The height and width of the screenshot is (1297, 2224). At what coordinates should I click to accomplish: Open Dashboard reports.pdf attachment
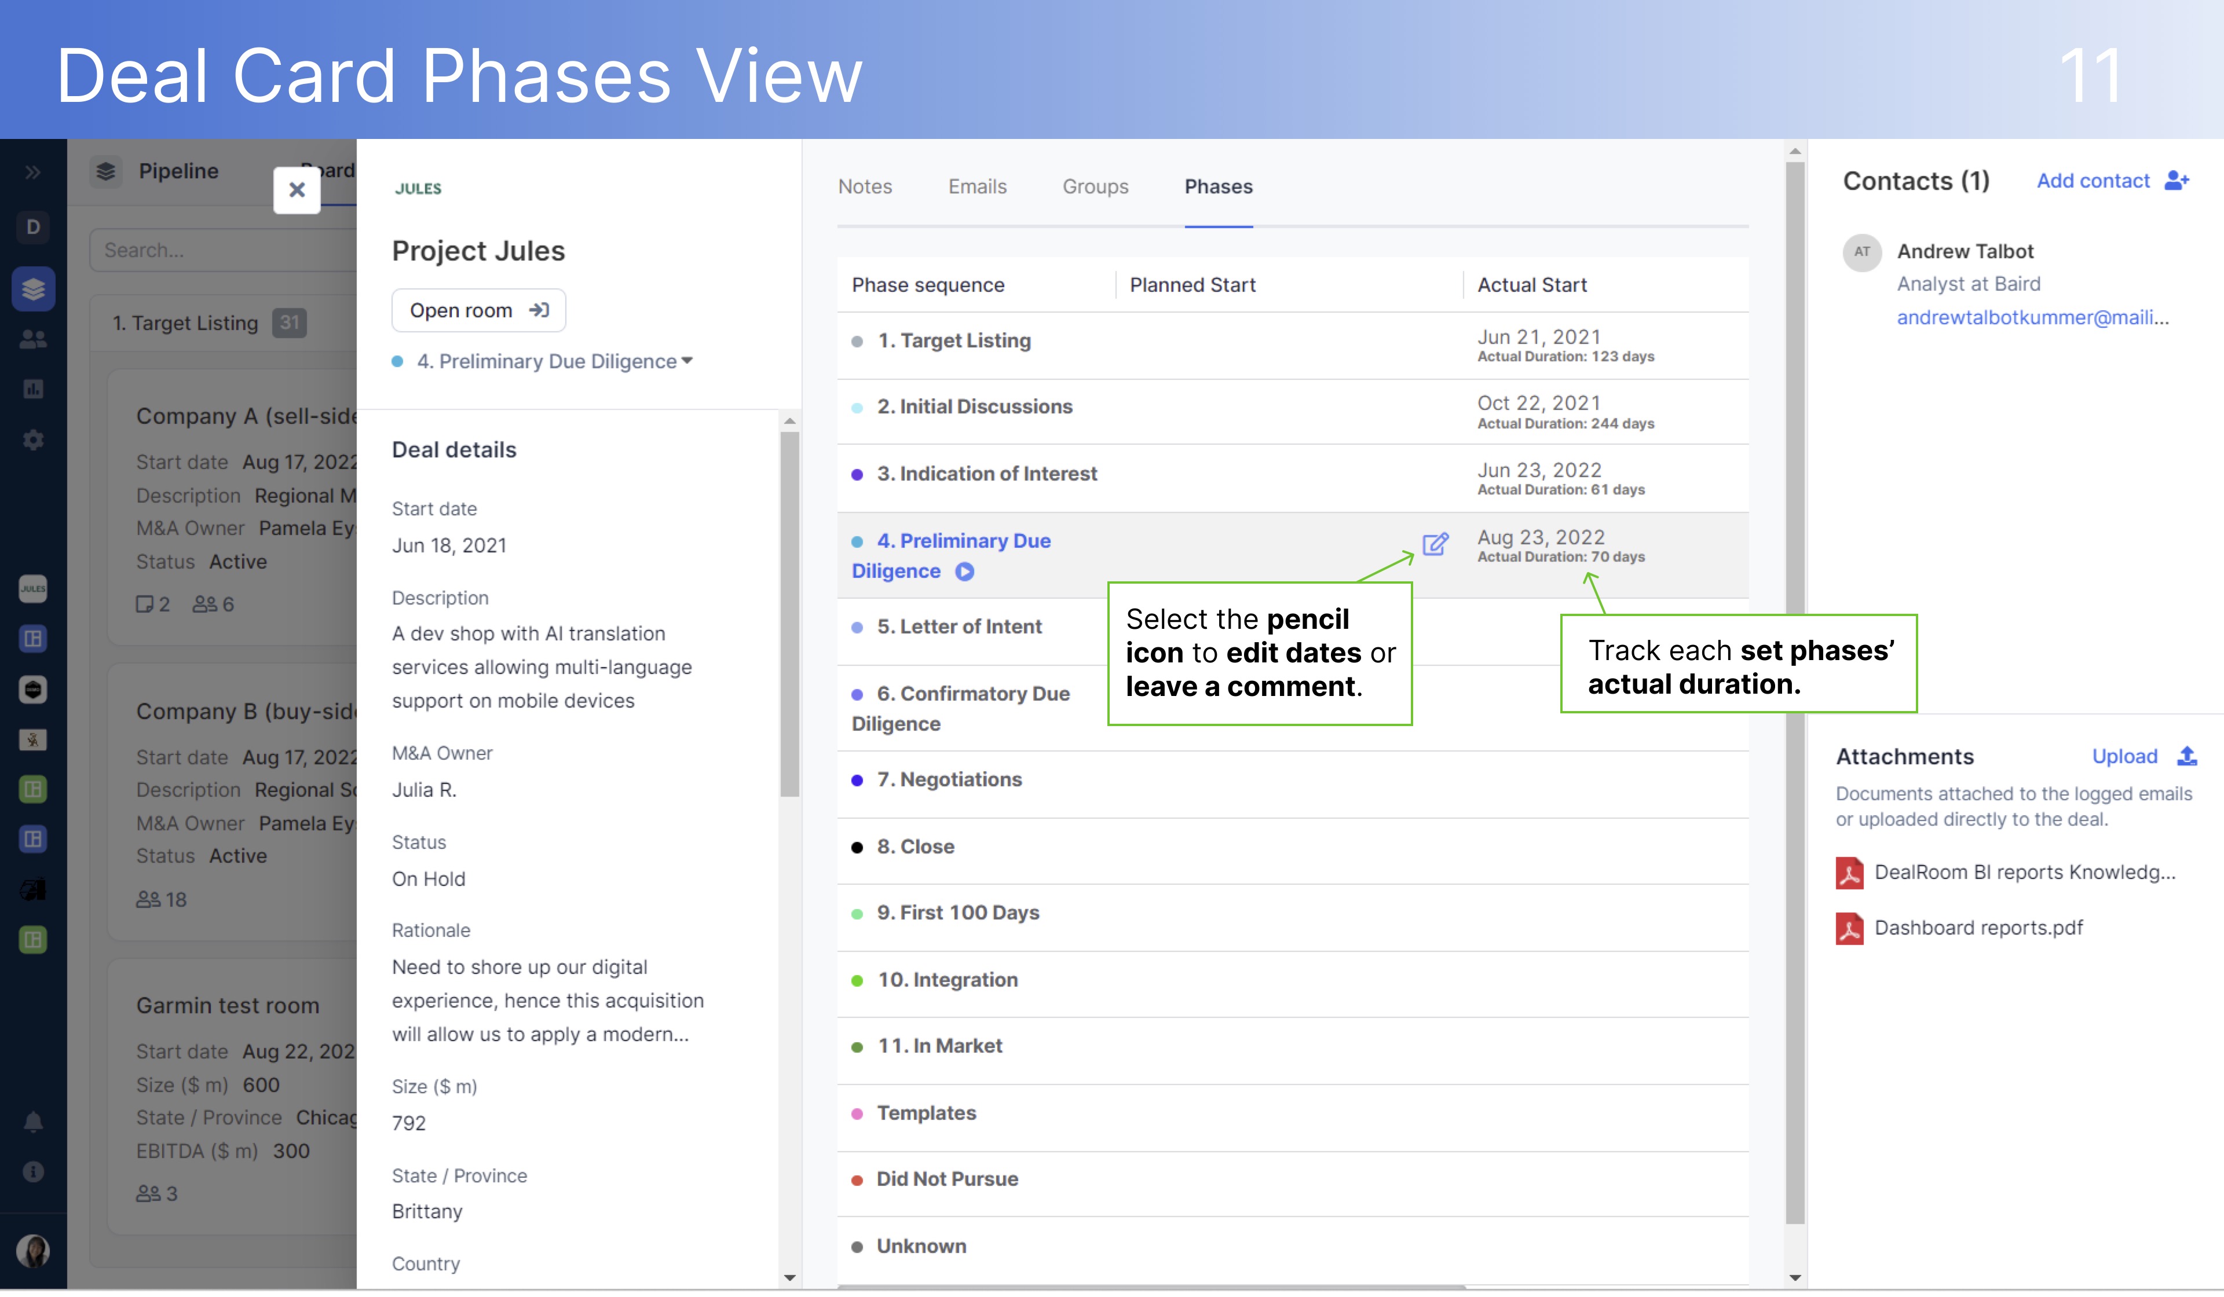click(1978, 928)
